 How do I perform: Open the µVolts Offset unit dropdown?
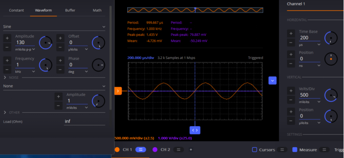click(78, 50)
